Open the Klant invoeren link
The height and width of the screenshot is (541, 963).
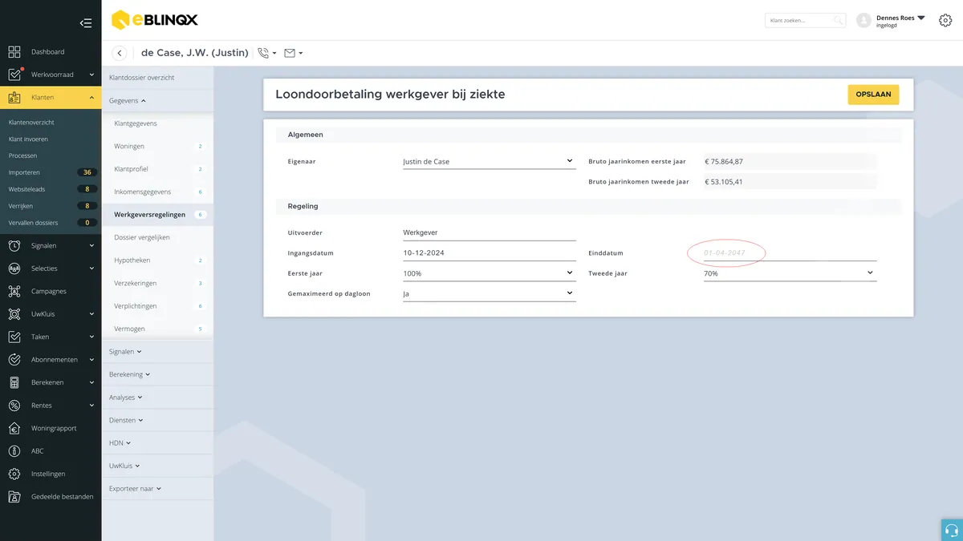[x=28, y=139]
